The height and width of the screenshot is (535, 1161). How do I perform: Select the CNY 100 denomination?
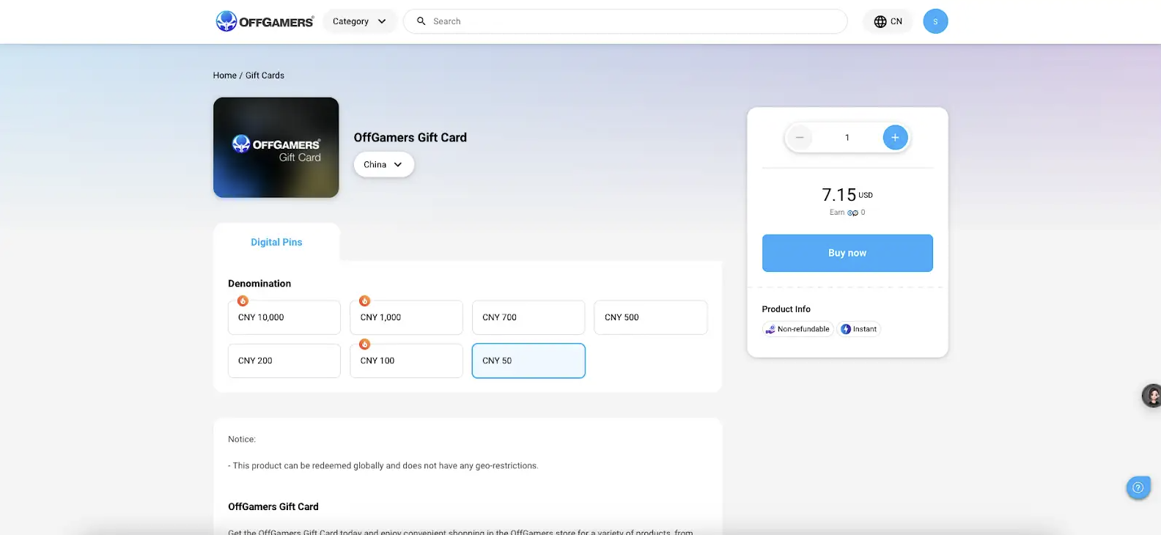point(406,361)
